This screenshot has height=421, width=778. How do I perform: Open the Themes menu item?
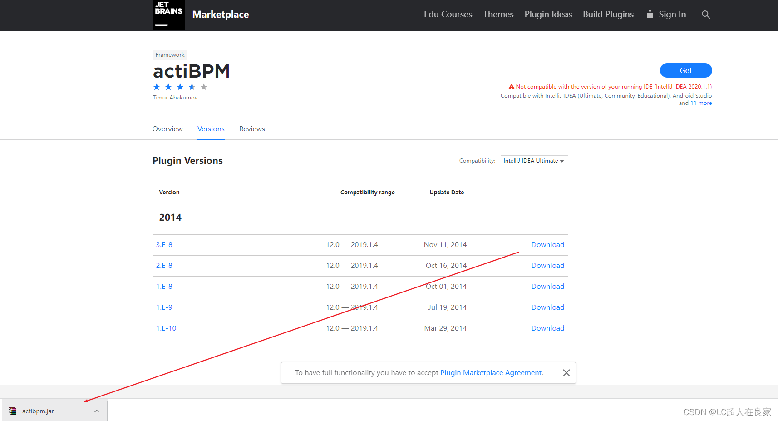(498, 15)
